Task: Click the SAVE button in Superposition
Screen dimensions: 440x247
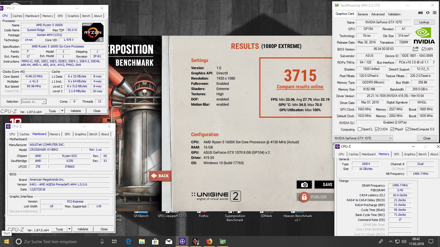Action: (325, 185)
